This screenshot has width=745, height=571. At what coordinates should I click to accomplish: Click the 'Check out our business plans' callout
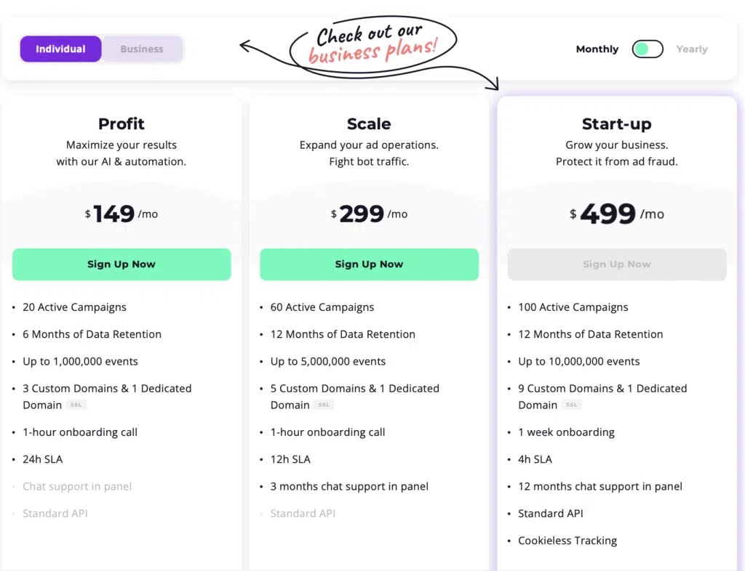click(x=373, y=44)
